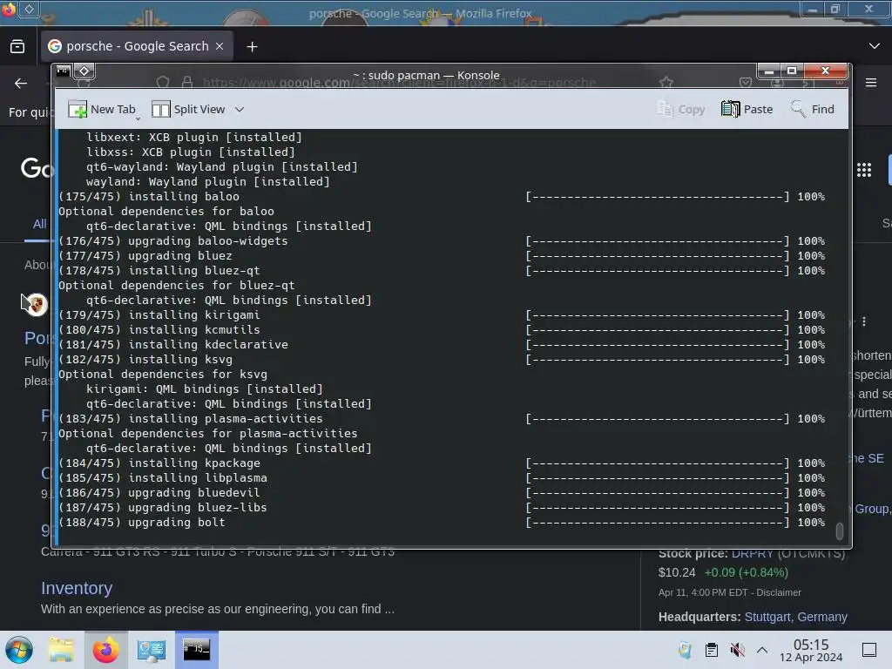The height and width of the screenshot is (669, 892).
Task: Open the Google apps grid icon
Action: tap(864, 170)
